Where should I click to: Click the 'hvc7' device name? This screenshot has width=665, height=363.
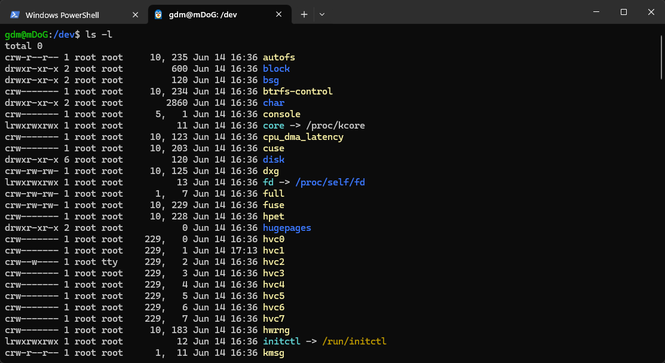274,319
